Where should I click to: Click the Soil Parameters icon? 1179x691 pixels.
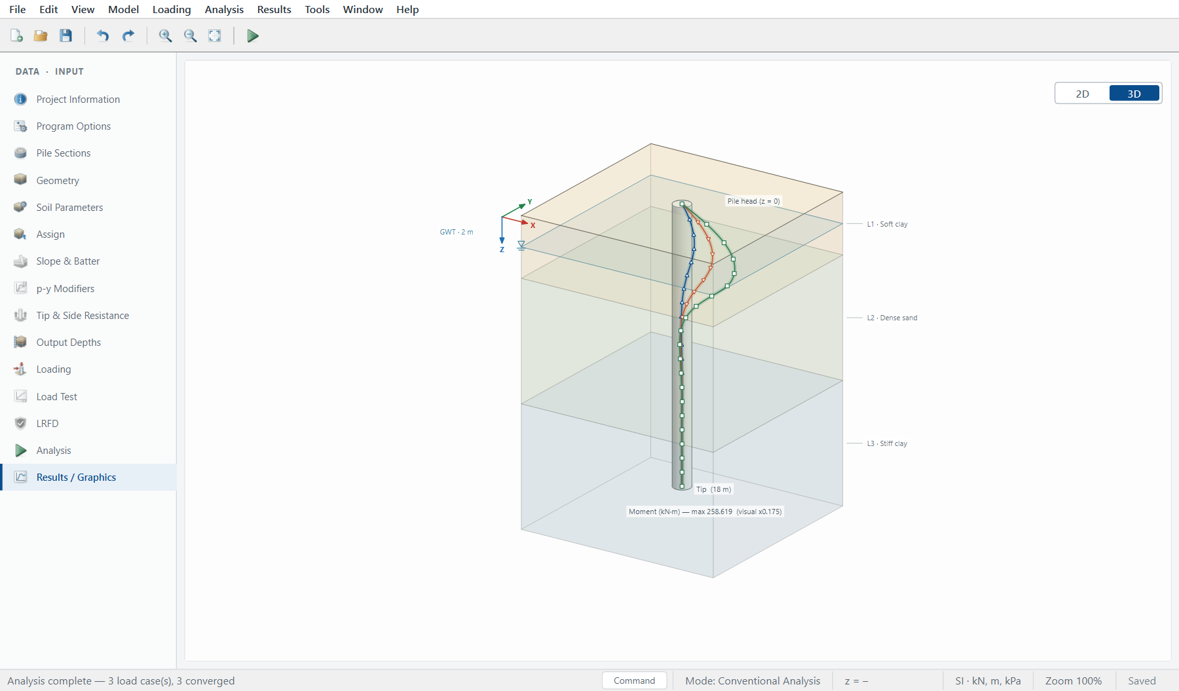pyautogui.click(x=21, y=208)
